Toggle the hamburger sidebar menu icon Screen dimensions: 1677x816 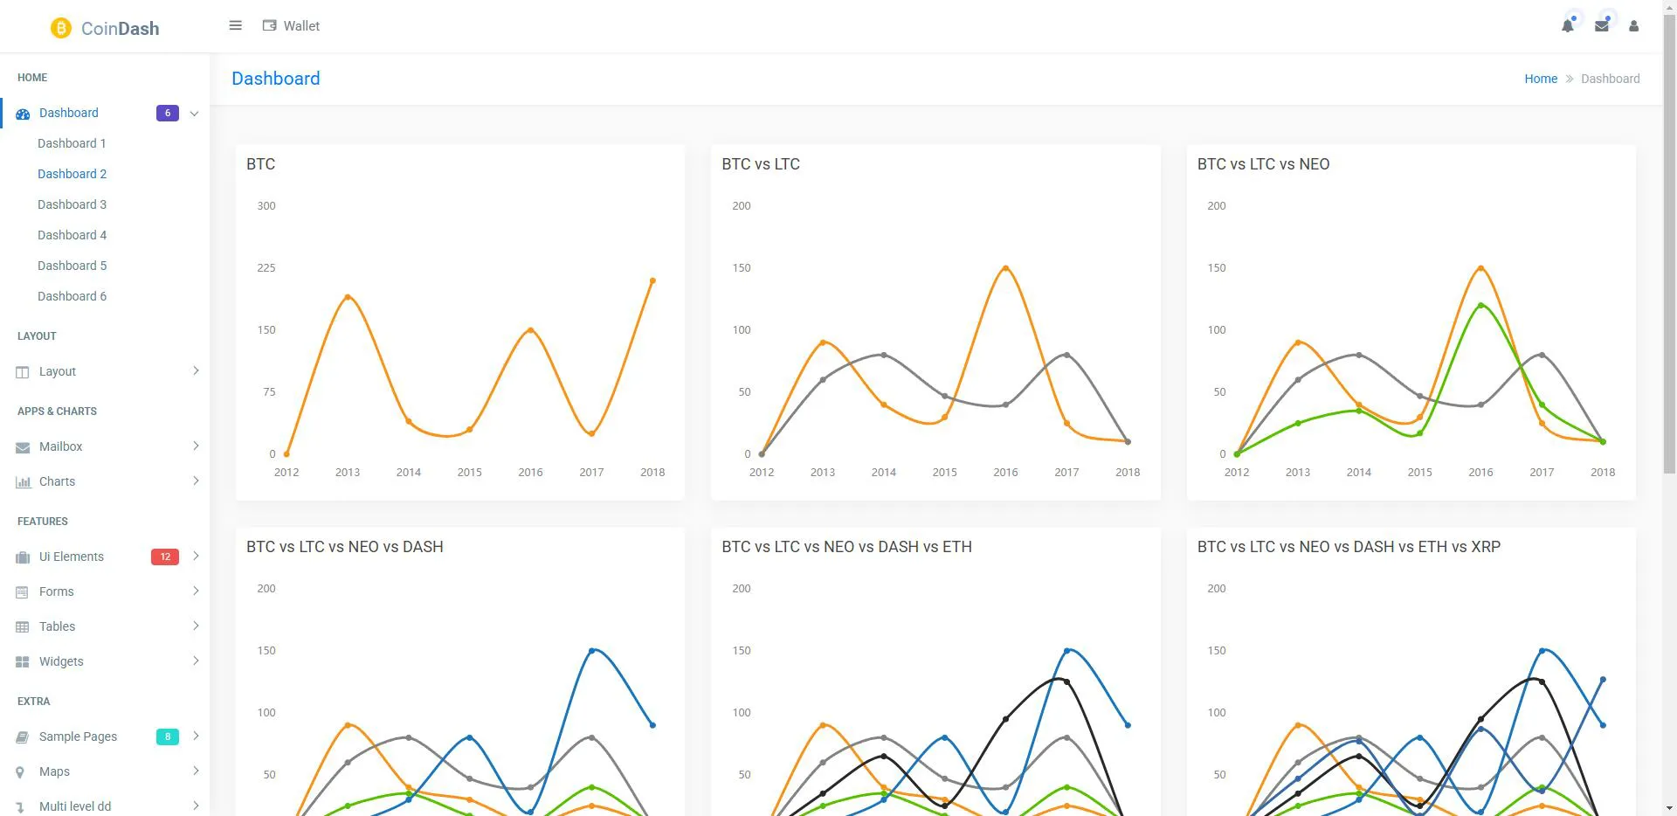pyautogui.click(x=235, y=25)
